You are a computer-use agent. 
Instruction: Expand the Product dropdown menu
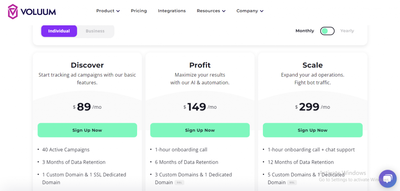click(108, 11)
